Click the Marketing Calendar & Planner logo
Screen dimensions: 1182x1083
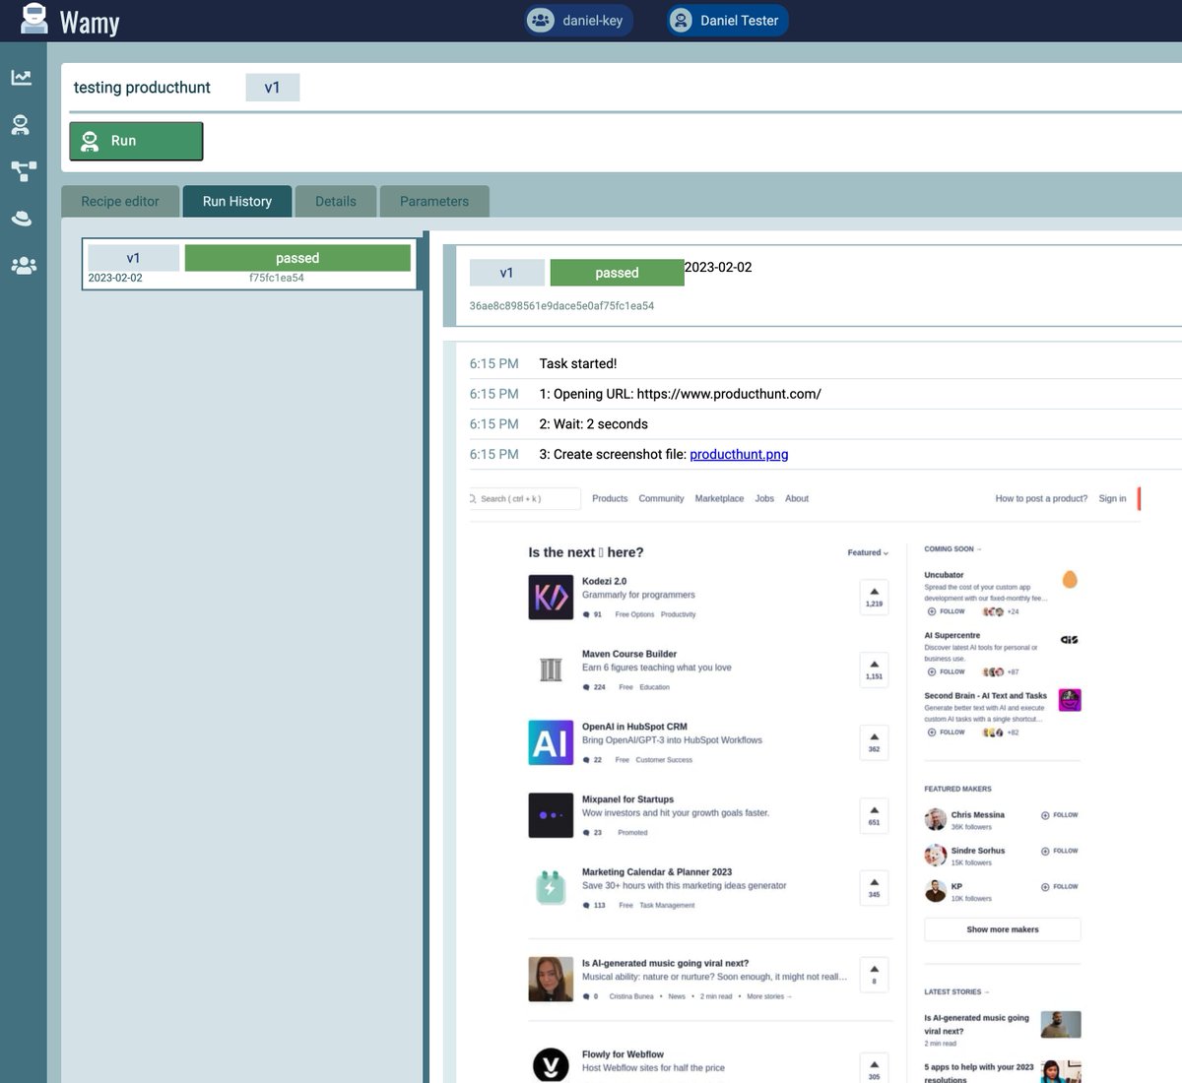(551, 888)
